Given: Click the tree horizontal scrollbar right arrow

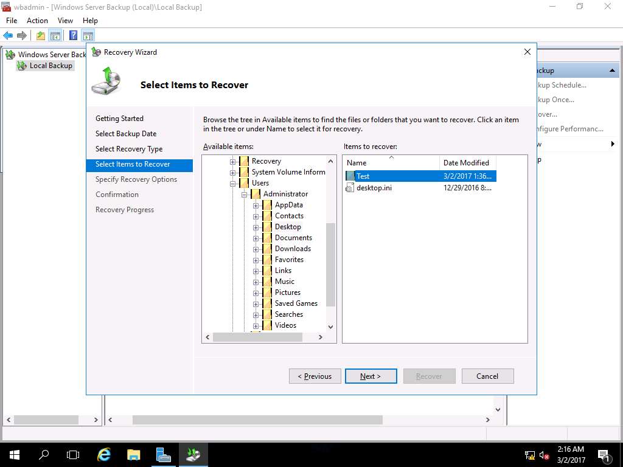Looking at the screenshot, I should pyautogui.click(x=320, y=337).
